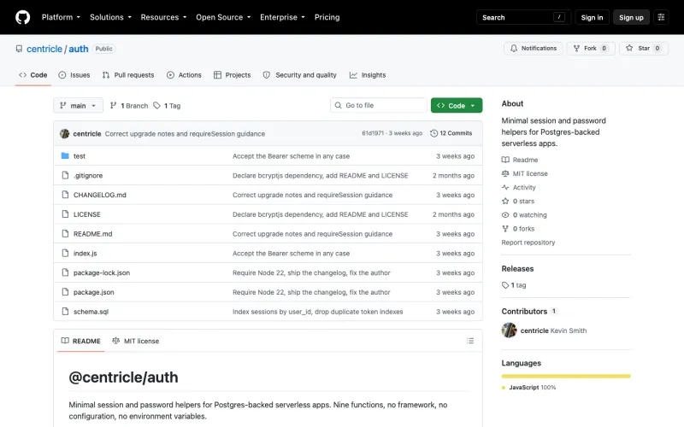The height and width of the screenshot is (427, 684).
Task: Open .gitignore file
Action: pyautogui.click(x=88, y=176)
